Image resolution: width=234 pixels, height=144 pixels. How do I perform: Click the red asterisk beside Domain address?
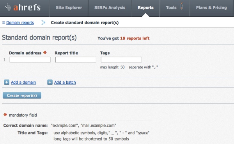click(45, 52)
